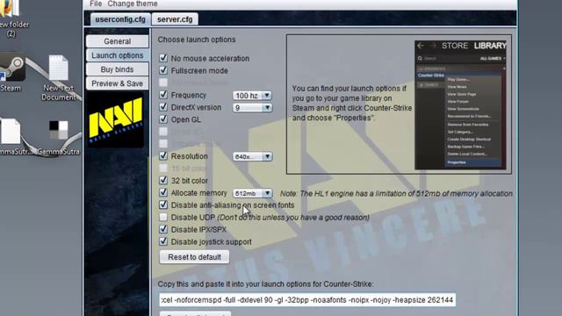Open the File menu

pos(96,4)
